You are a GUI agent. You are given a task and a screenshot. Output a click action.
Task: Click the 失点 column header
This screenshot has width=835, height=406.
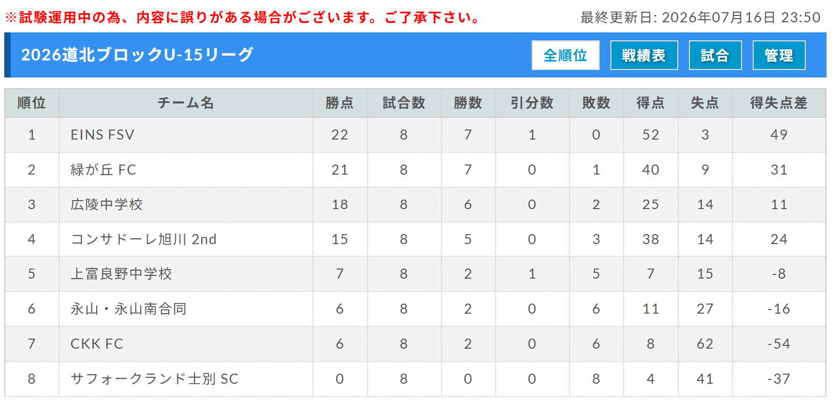point(705,103)
